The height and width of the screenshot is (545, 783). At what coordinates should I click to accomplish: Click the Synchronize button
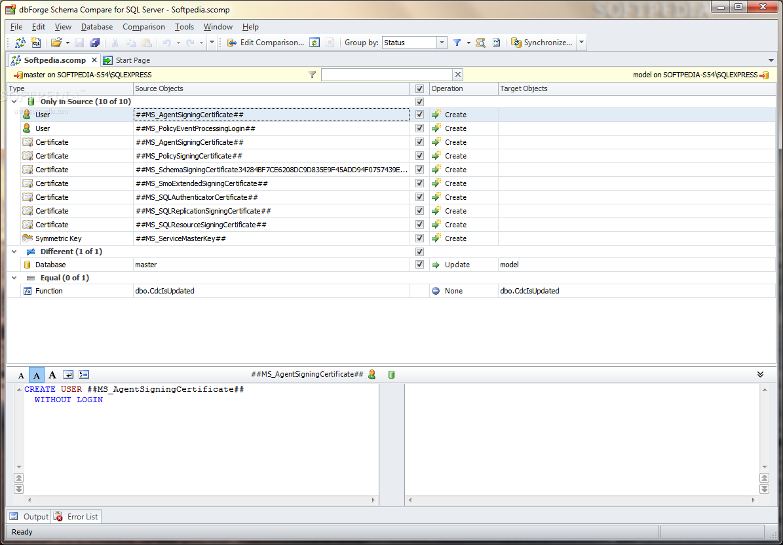542,43
